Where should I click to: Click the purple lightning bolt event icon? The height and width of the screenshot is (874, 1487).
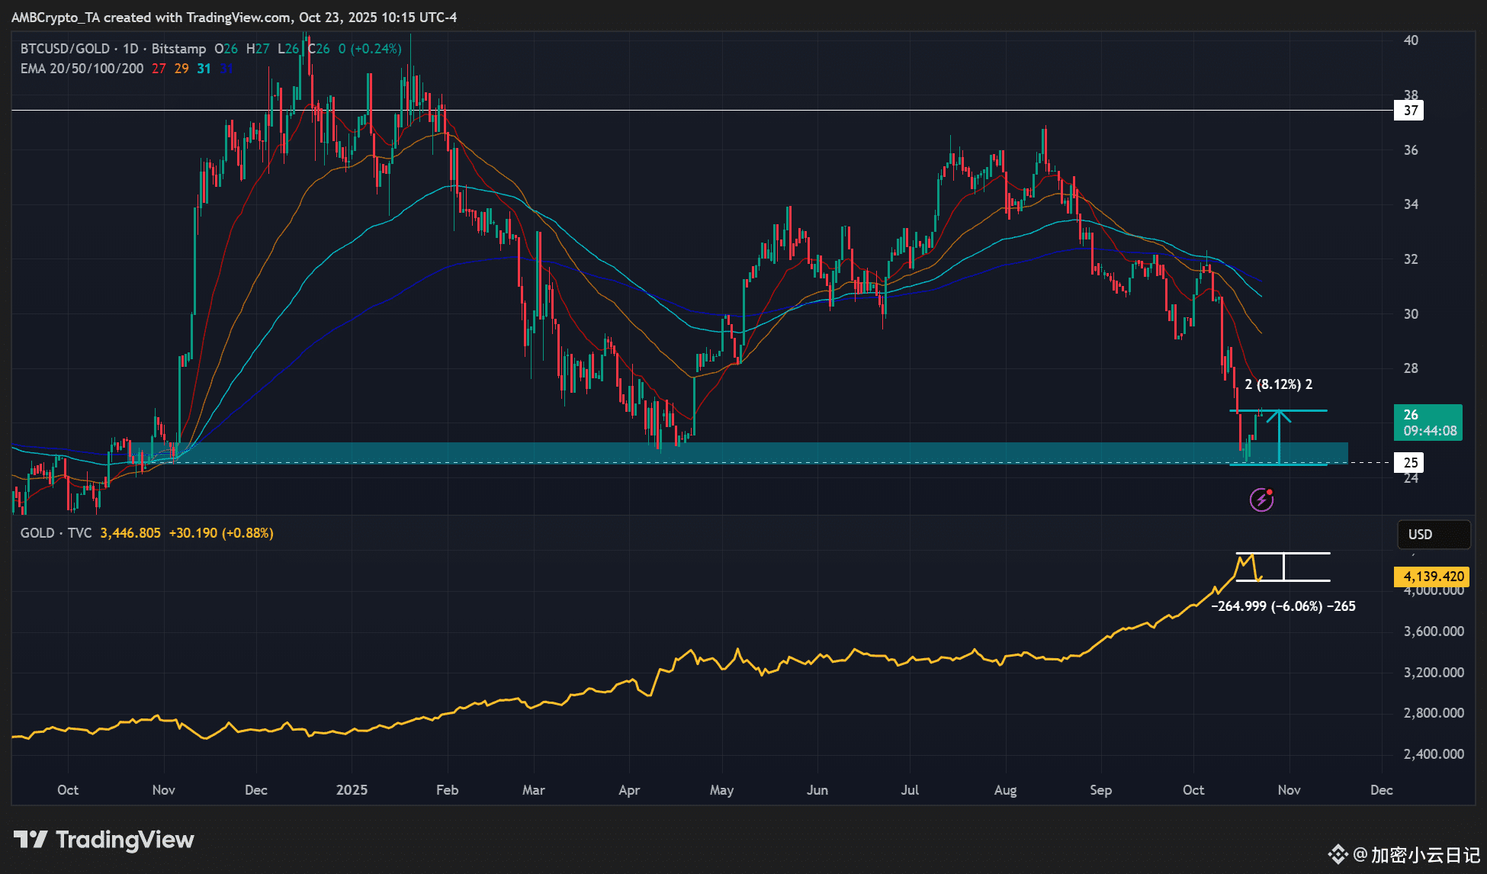(x=1261, y=500)
